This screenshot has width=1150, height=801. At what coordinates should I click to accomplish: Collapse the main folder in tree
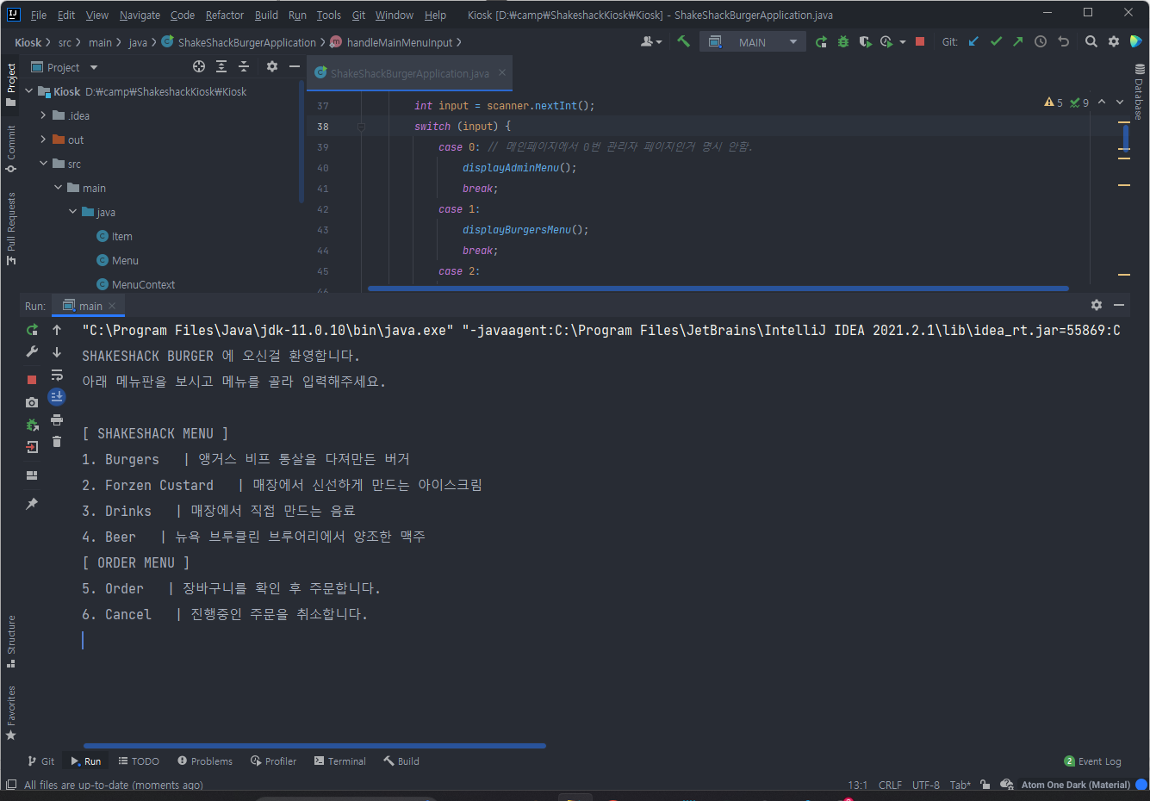coord(59,188)
